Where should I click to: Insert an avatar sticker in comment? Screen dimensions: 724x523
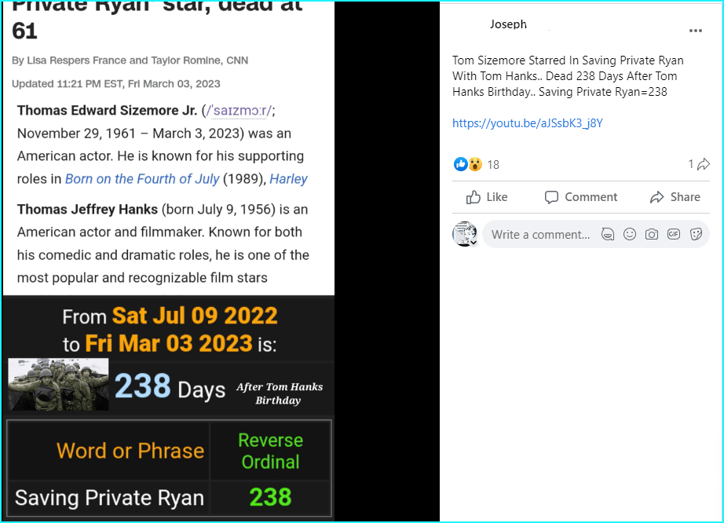[x=607, y=234]
